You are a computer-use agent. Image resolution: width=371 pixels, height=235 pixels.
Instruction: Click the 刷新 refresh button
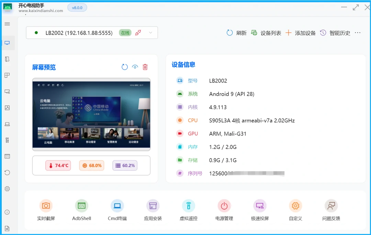(x=237, y=33)
